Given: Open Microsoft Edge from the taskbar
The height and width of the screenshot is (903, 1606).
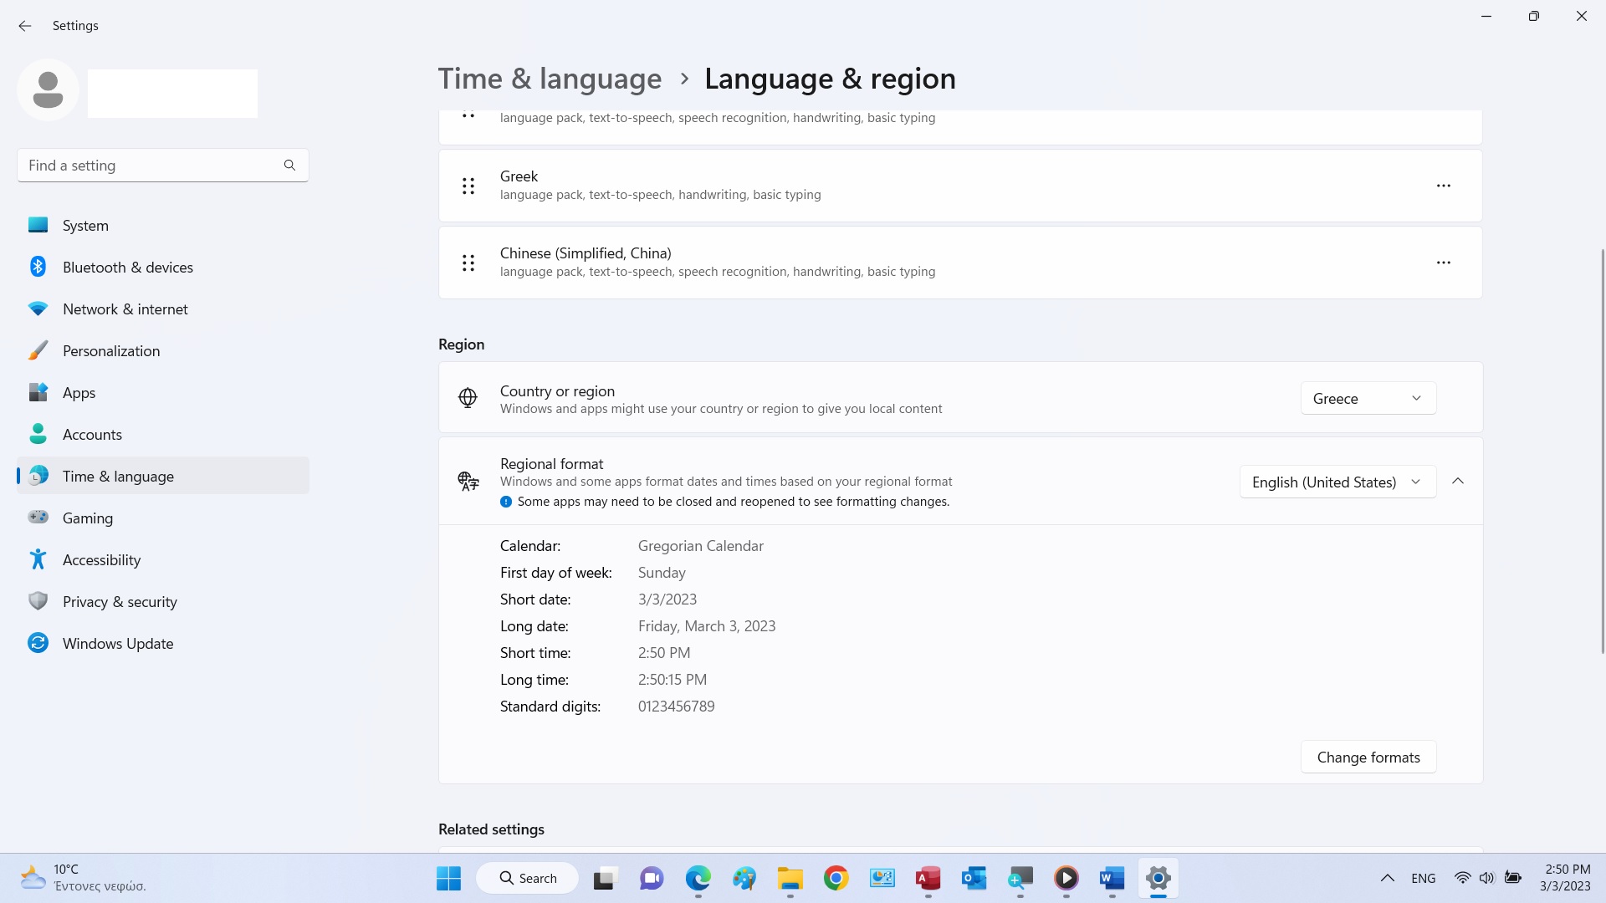Looking at the screenshot, I should (x=698, y=878).
